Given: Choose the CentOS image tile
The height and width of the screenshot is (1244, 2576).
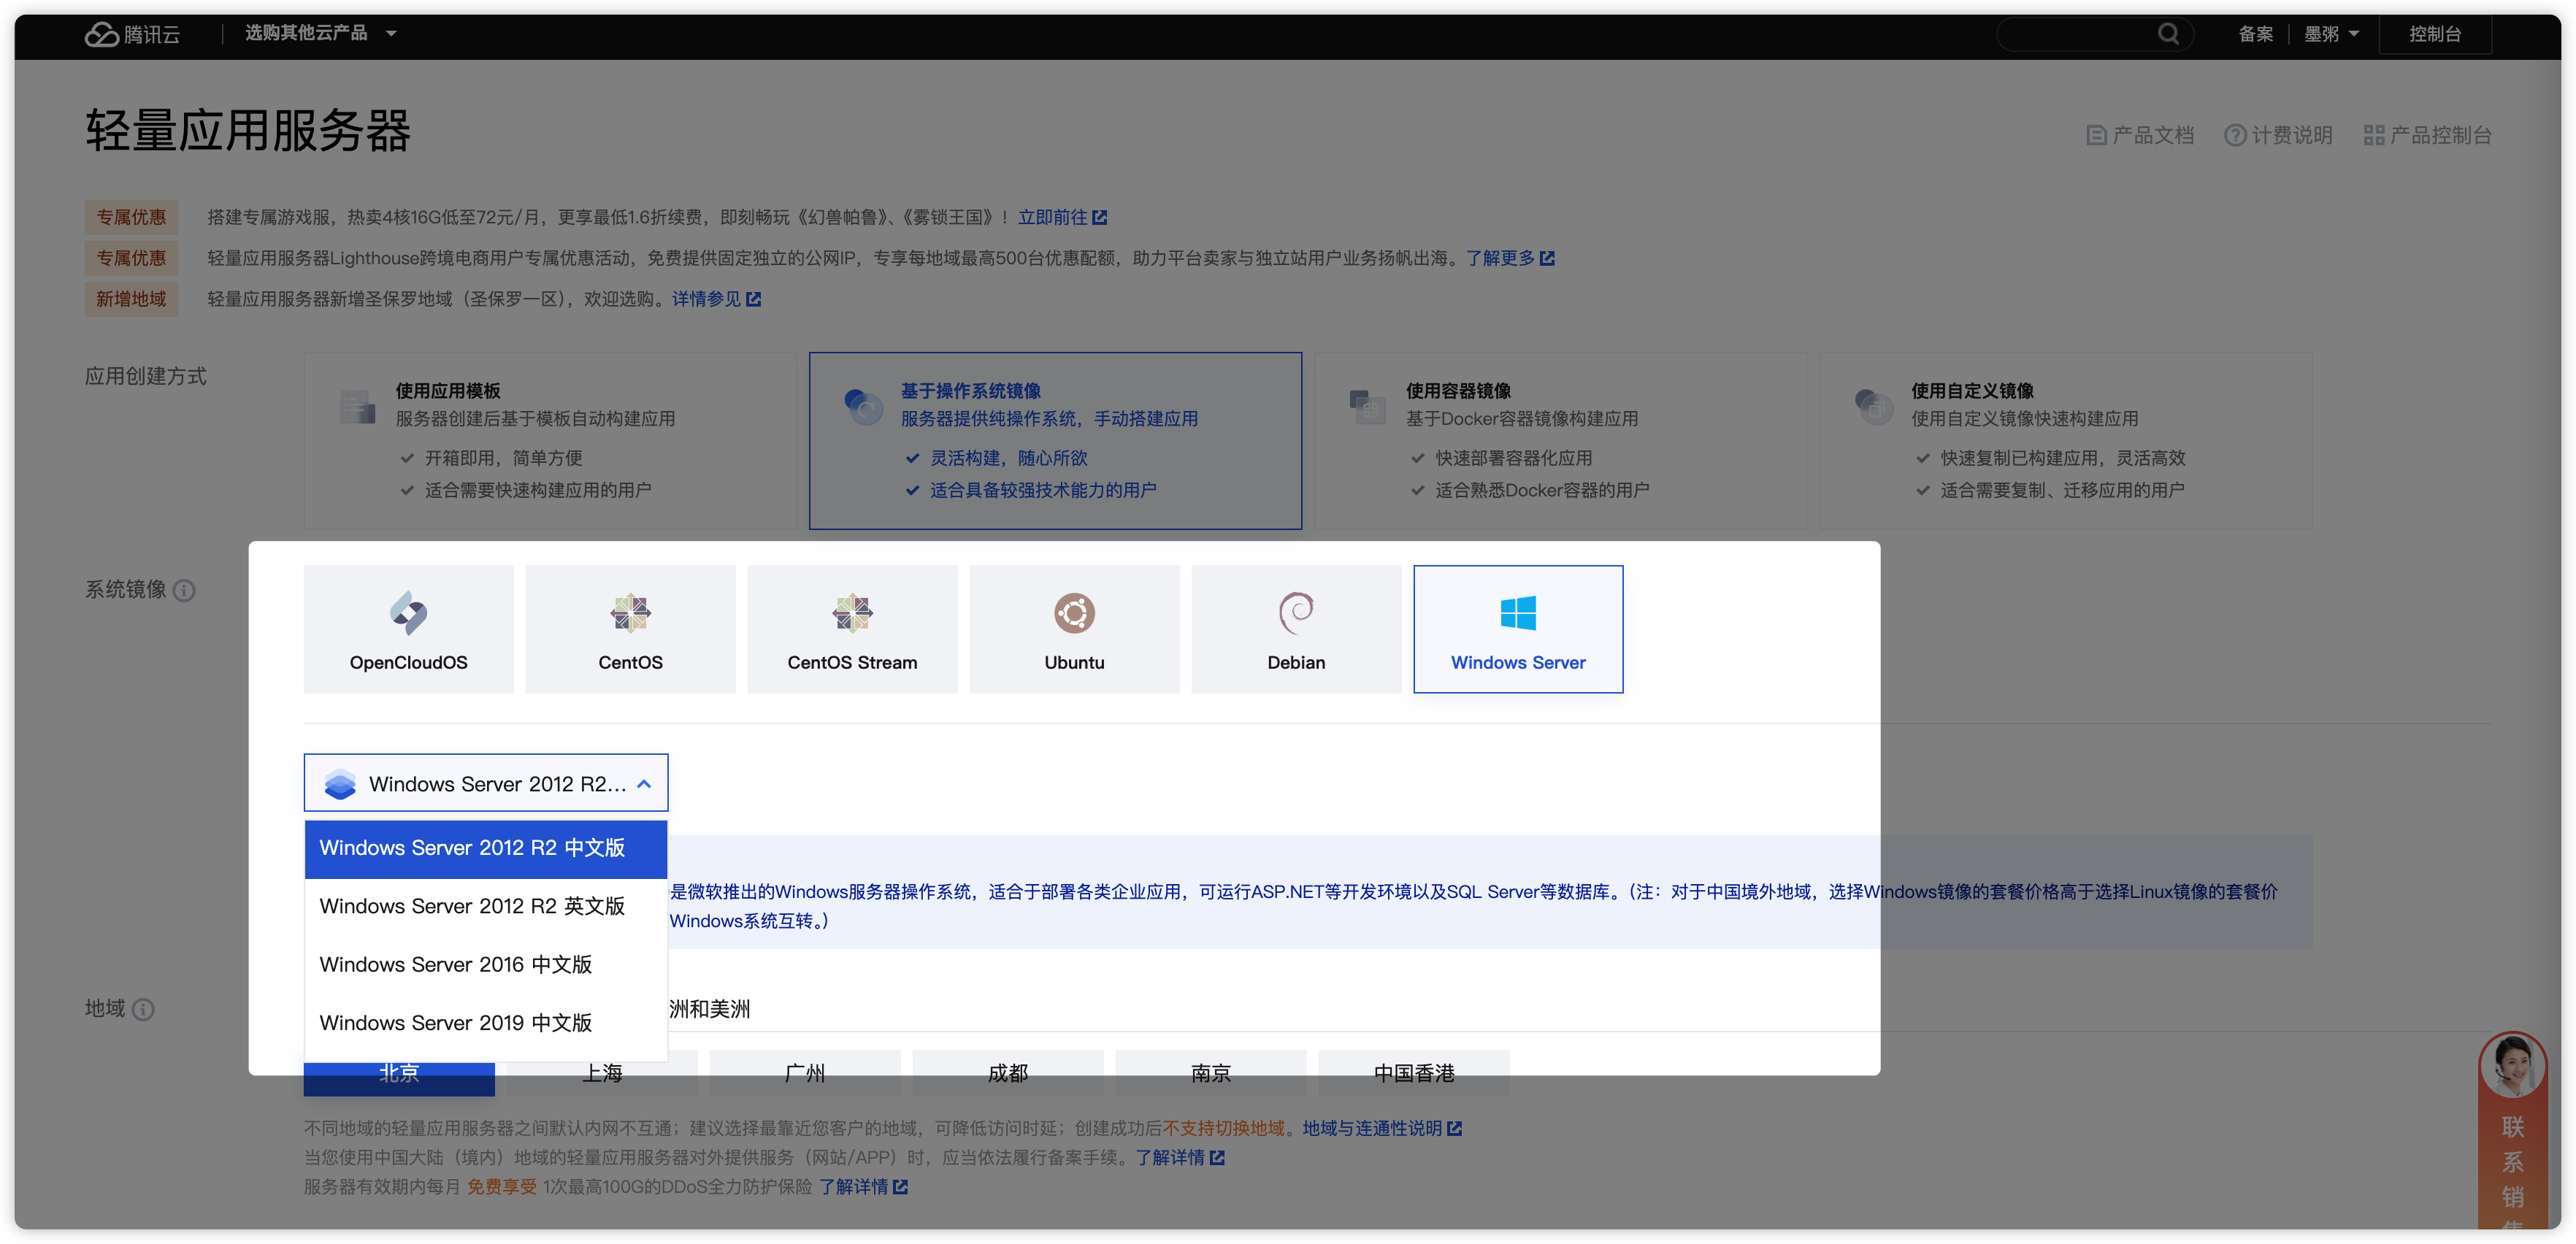Looking at the screenshot, I should coord(630,629).
